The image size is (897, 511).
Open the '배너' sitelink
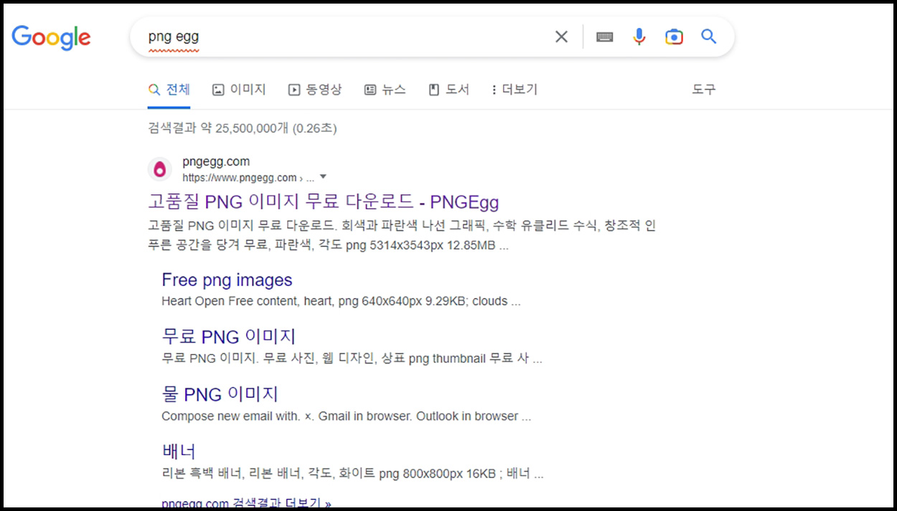coord(179,452)
